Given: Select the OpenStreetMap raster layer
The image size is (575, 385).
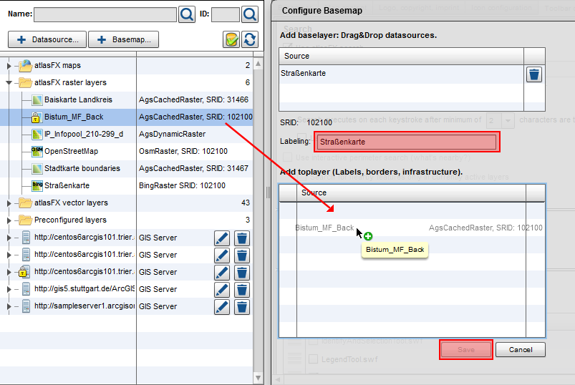Looking at the screenshot, I should 71,152.
